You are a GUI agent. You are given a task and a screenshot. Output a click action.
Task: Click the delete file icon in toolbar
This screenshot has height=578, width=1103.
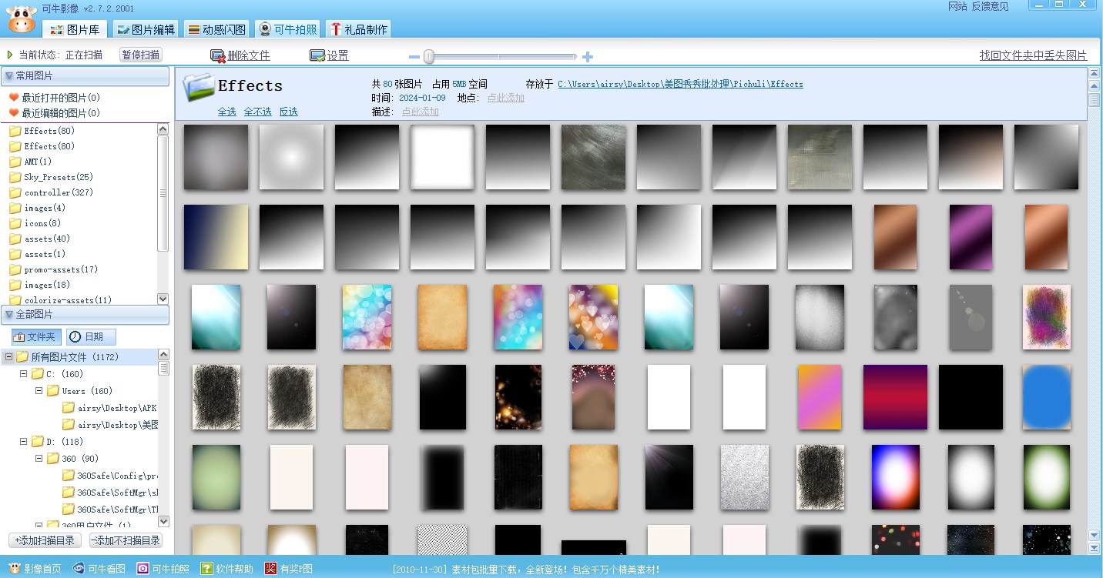[217, 56]
